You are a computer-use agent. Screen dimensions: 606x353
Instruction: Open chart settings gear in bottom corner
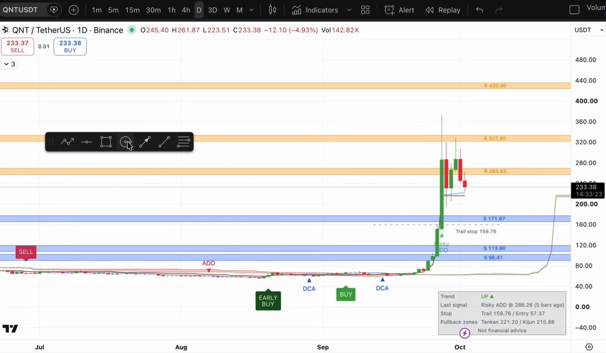pos(589,347)
